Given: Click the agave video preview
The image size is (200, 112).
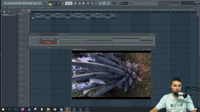Looking at the screenshot, I should pyautogui.click(x=111, y=75).
